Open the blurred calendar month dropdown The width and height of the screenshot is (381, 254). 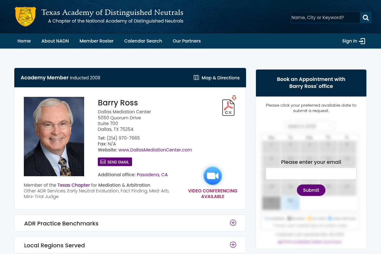(310, 126)
